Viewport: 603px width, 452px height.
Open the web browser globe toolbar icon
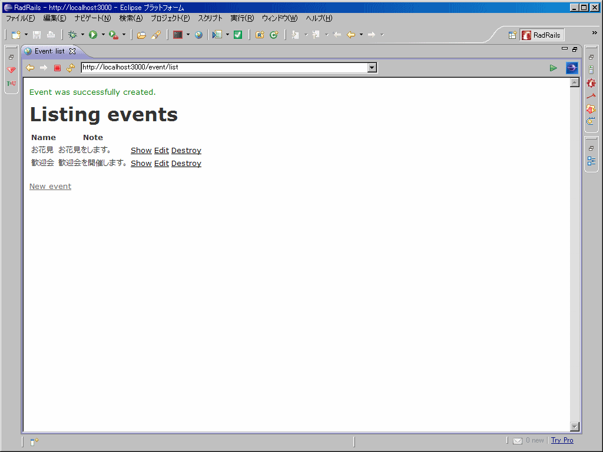(198, 35)
